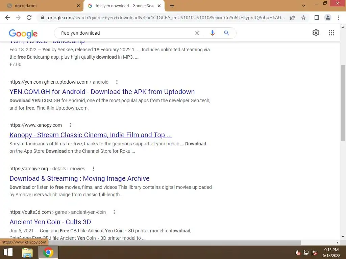Go back to the previous page
Screen dimensions: 346x259
pyautogui.click(x=7, y=18)
